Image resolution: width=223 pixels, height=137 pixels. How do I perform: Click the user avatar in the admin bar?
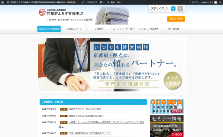[216, 2]
